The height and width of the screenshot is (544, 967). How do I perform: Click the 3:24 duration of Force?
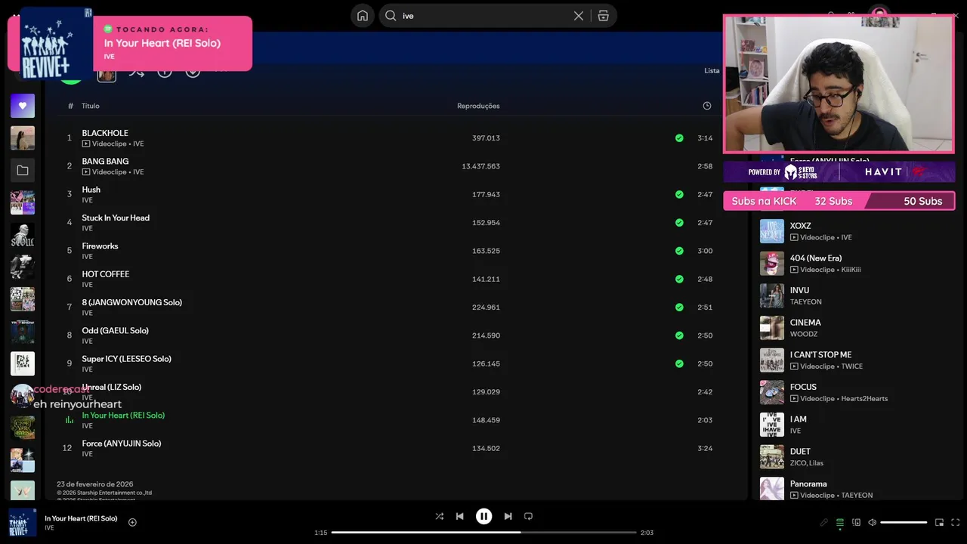point(705,448)
